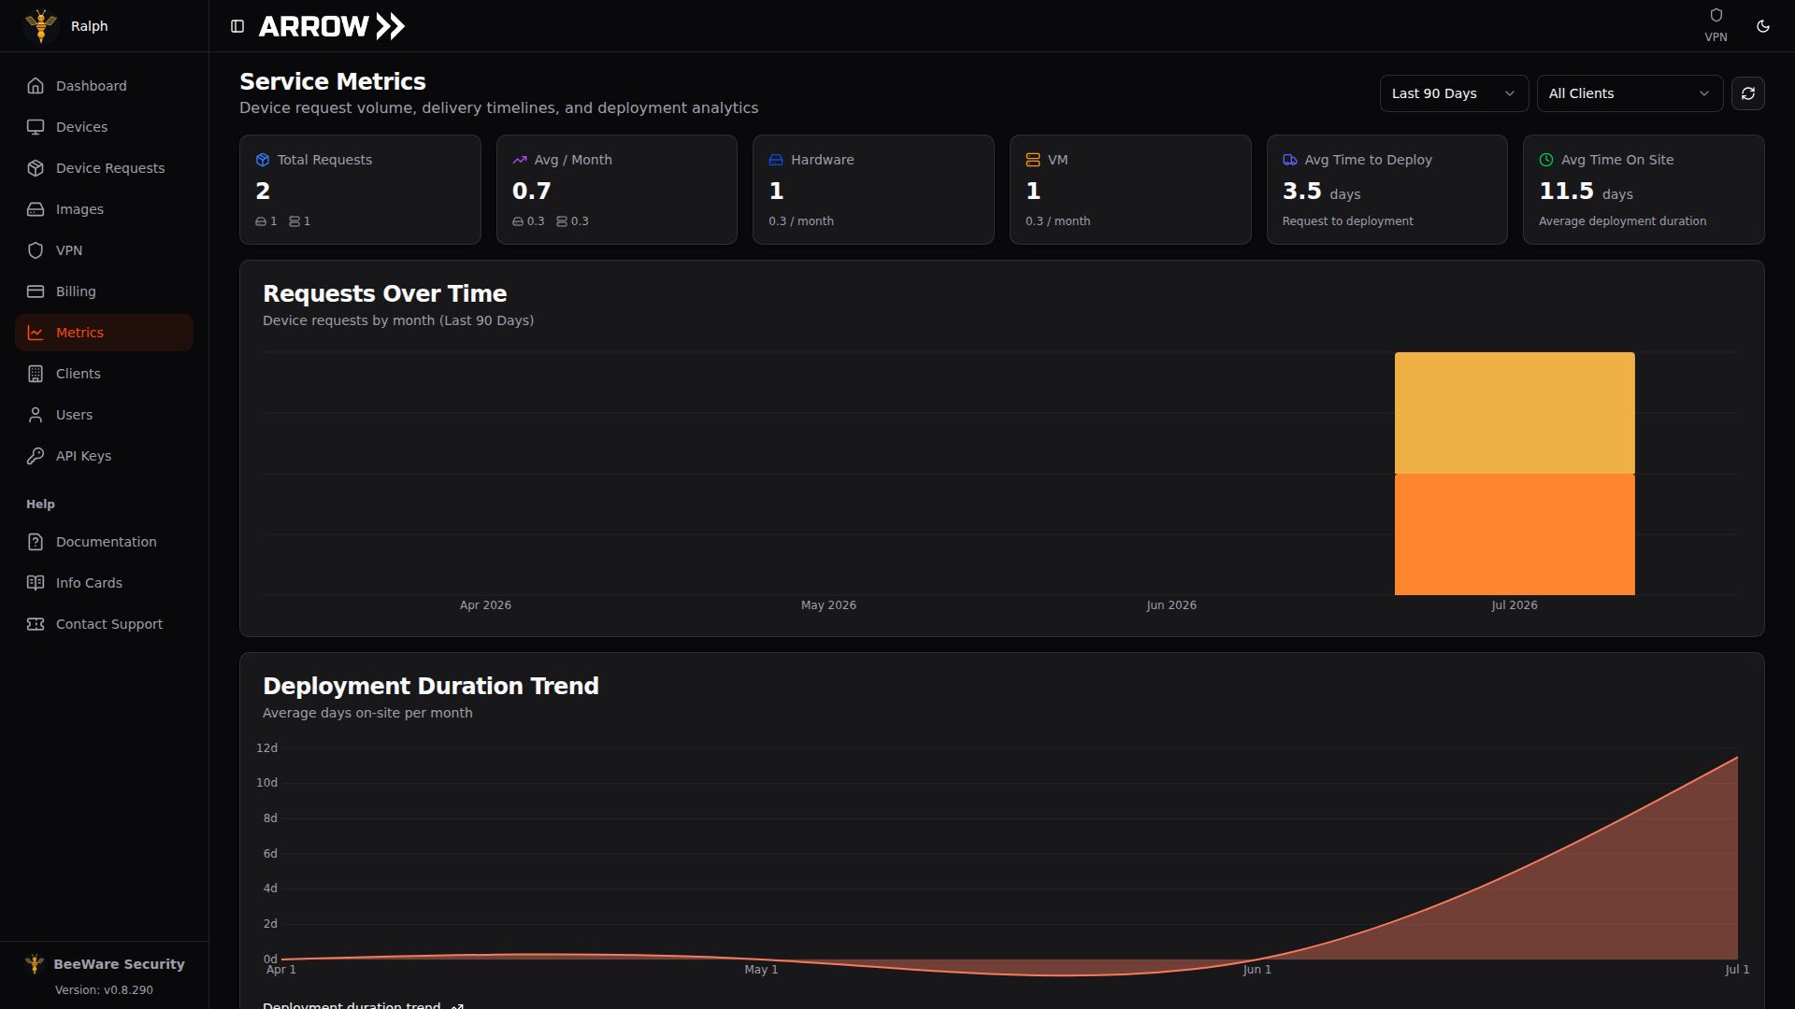This screenshot has width=1795, height=1009.
Task: Click the Jun 2026 axis label
Action: click(x=1171, y=605)
